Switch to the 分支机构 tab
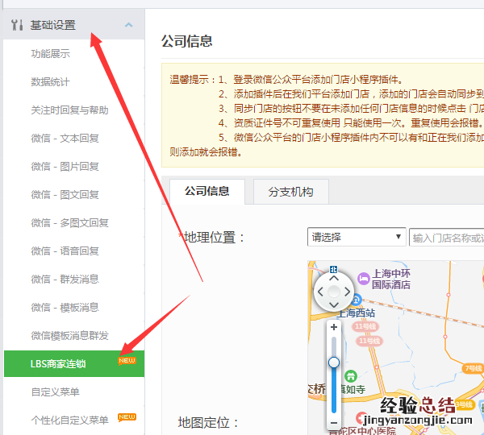This screenshot has height=435, width=484. (290, 192)
